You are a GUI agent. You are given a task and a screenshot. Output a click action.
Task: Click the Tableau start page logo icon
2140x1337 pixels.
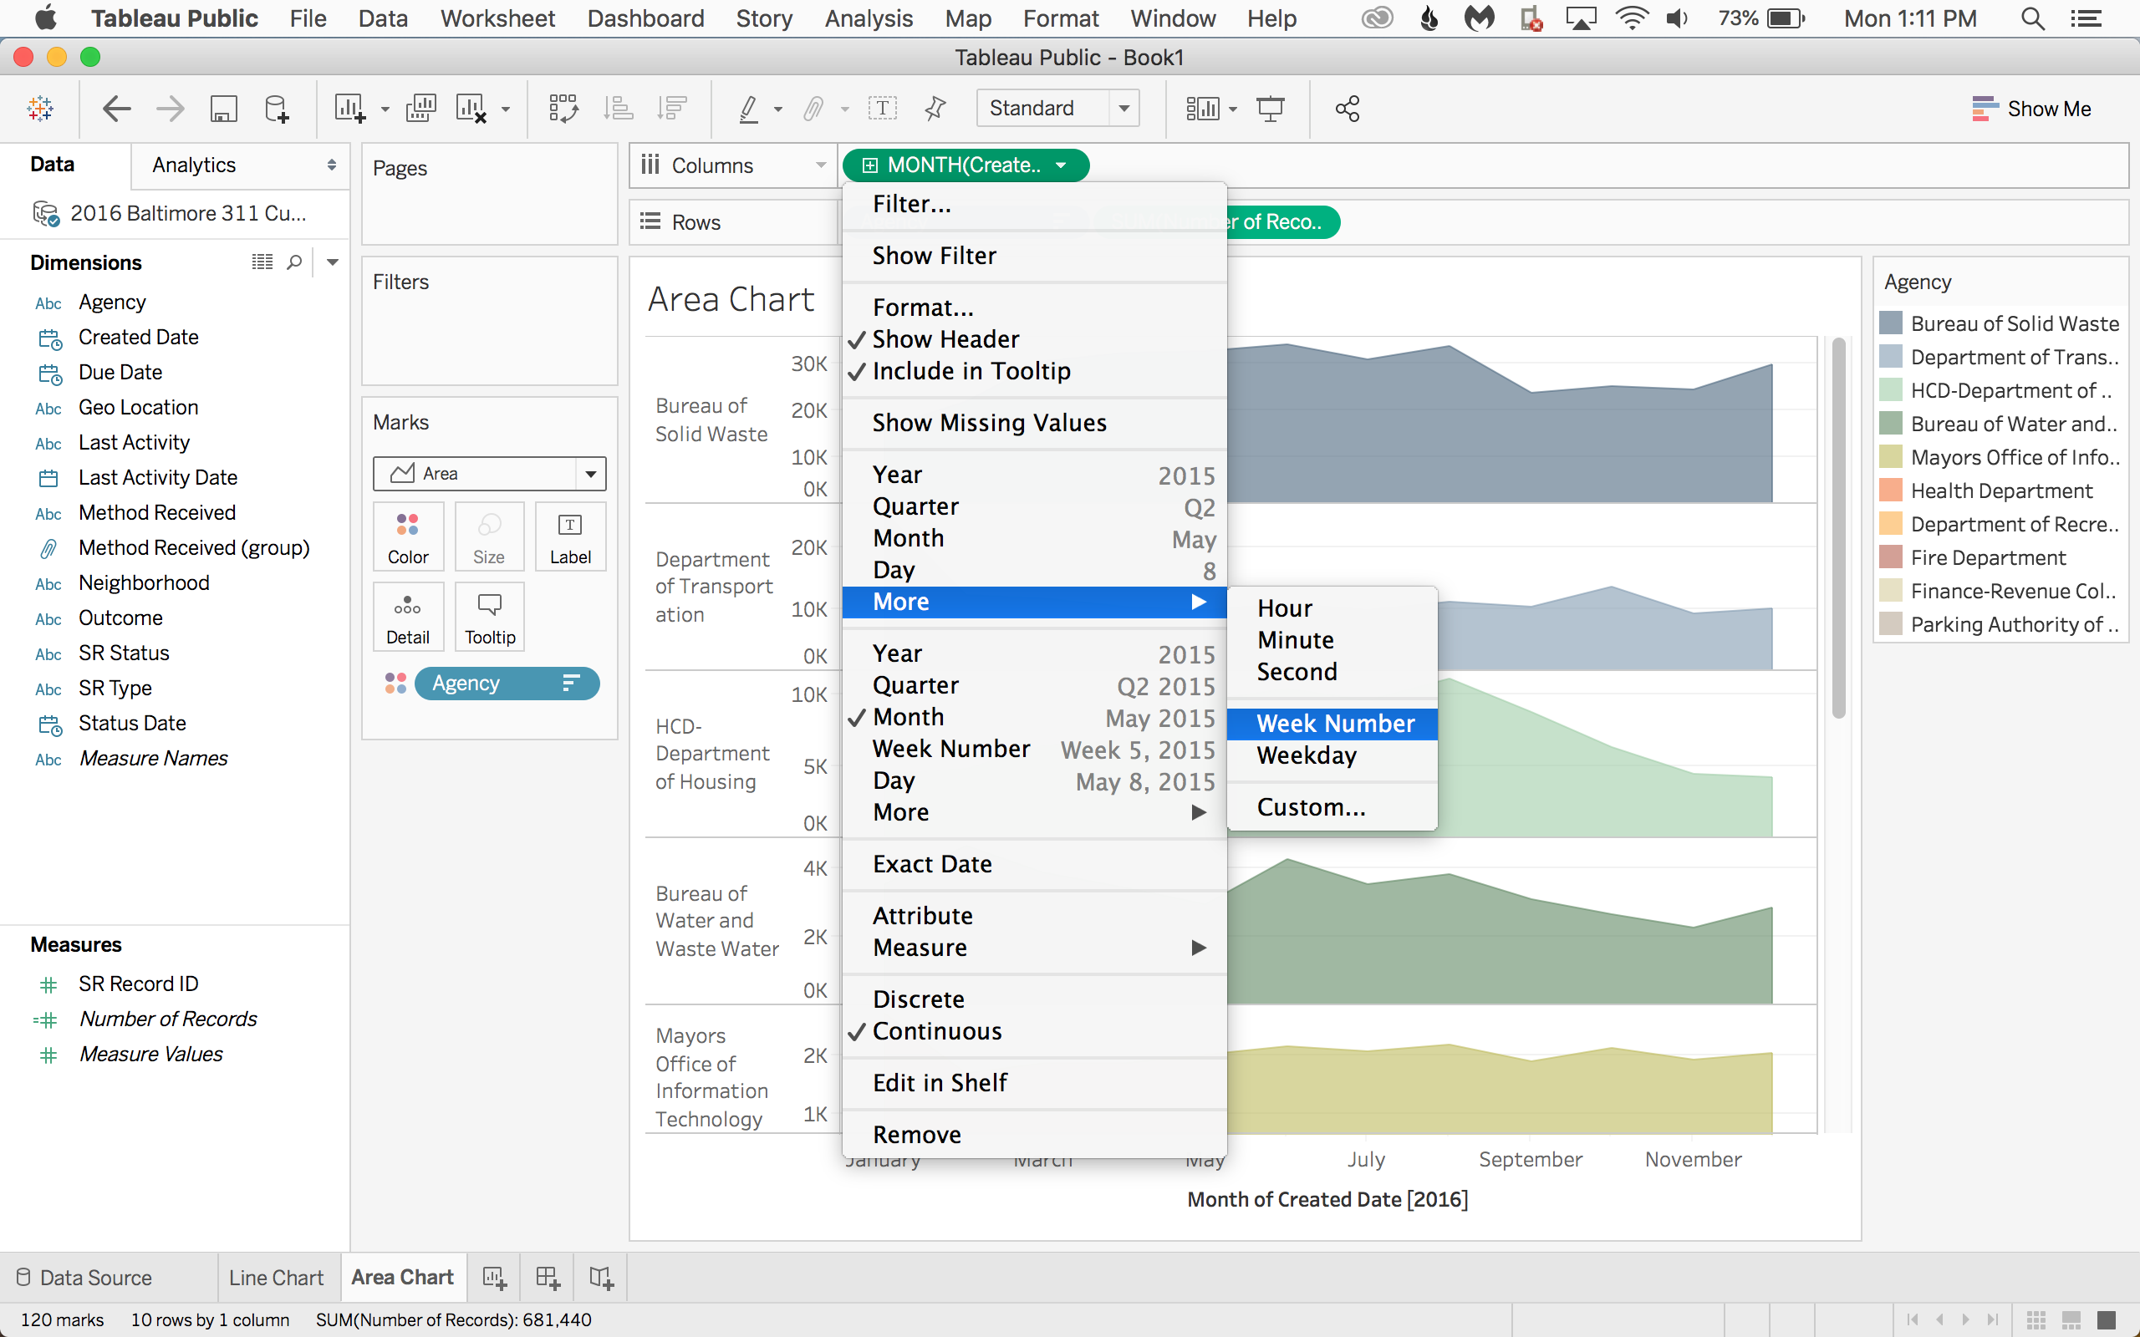tap(41, 109)
